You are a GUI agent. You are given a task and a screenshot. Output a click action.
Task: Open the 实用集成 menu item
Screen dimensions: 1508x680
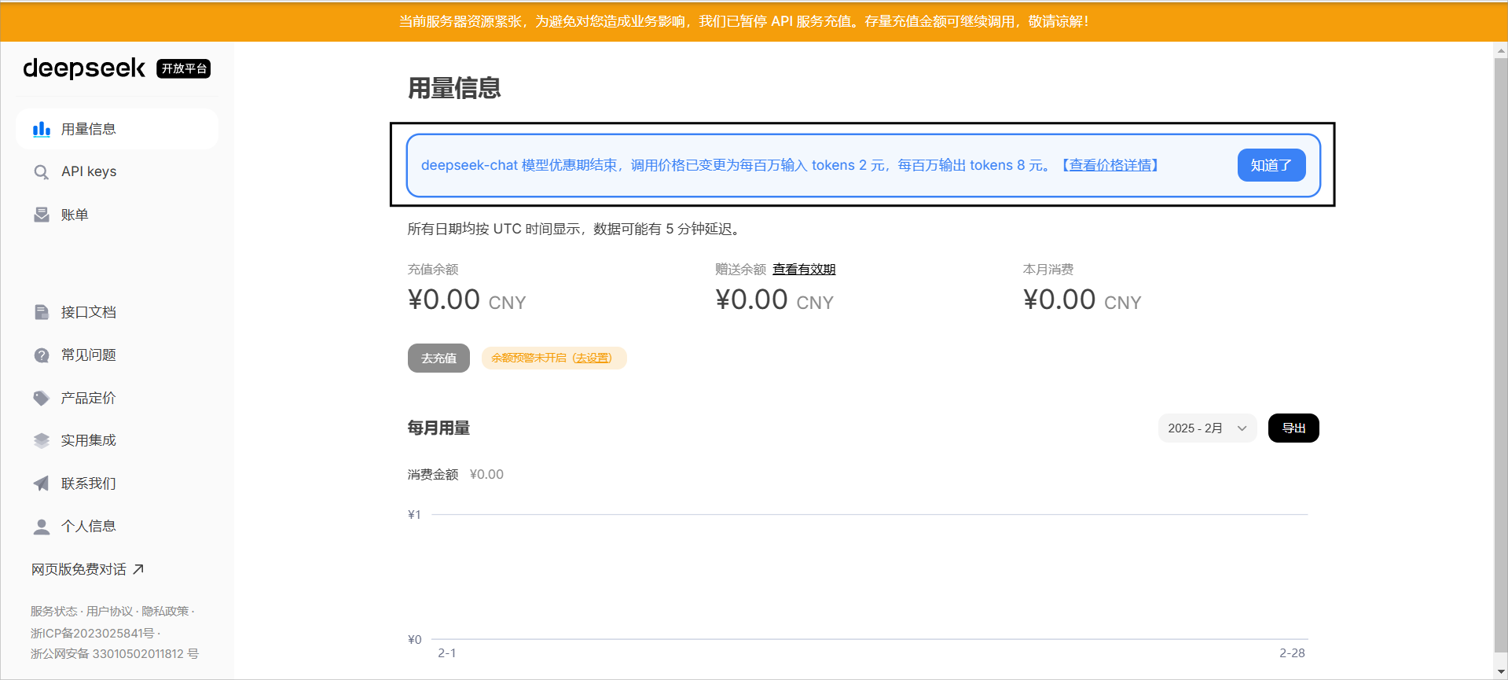tap(117, 440)
